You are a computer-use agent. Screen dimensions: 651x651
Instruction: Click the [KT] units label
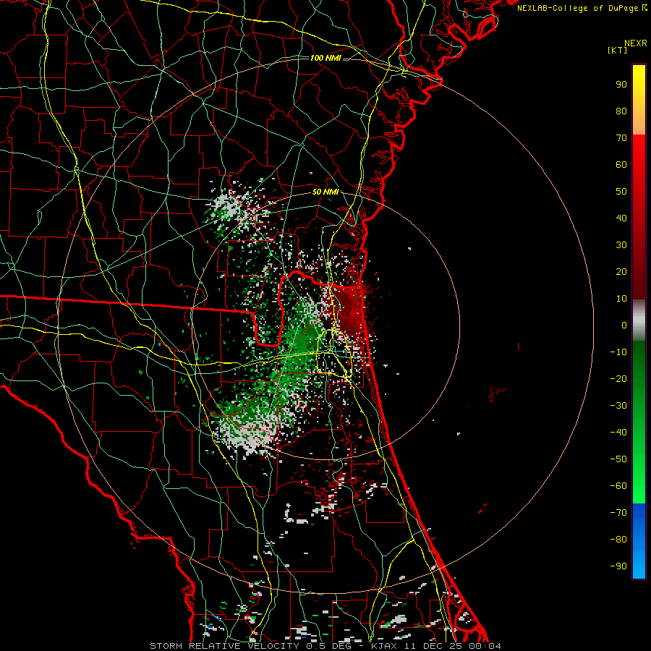click(618, 50)
